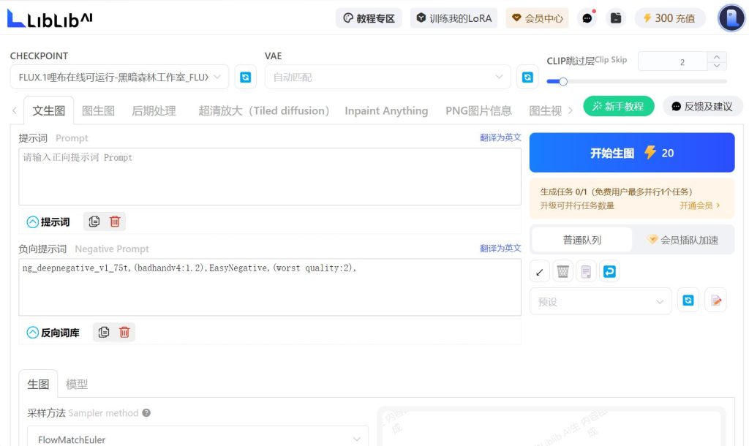749x446 pixels.
Task: Refresh the CHECKPOINT model list
Action: [x=246, y=78]
